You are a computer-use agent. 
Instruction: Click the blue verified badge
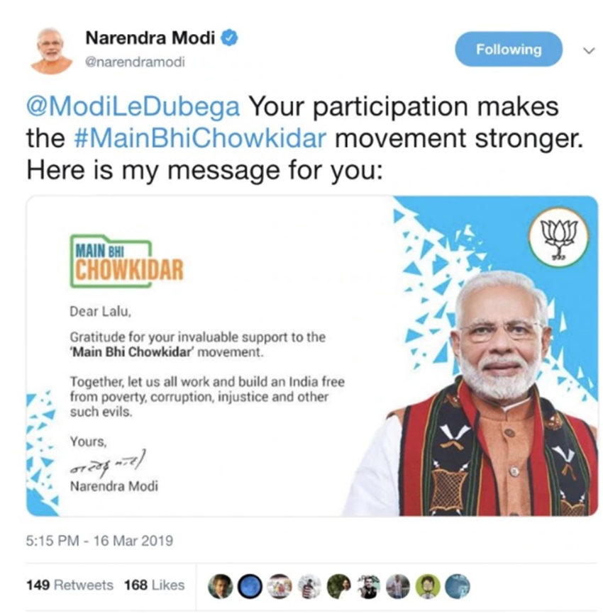(x=230, y=38)
